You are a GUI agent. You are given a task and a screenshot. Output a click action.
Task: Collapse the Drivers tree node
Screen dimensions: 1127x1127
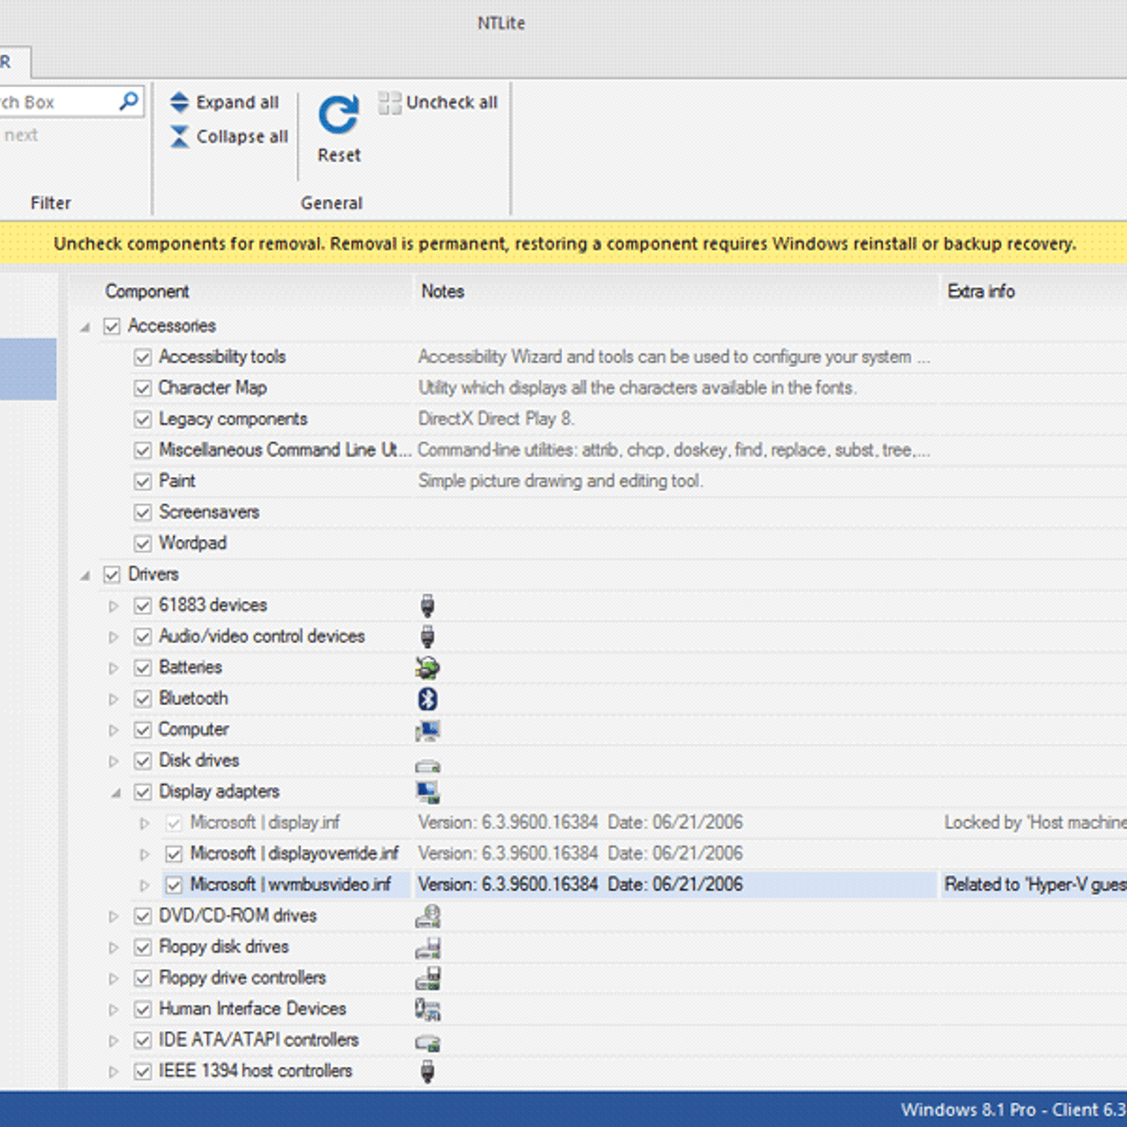click(x=85, y=575)
